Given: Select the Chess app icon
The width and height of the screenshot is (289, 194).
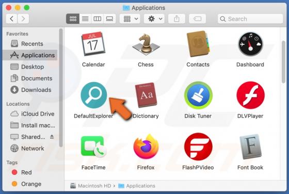Looking at the screenshot, I should pyautogui.click(x=146, y=44).
